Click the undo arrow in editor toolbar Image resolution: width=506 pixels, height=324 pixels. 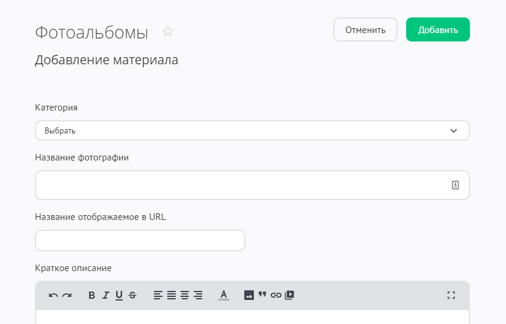[54, 295]
